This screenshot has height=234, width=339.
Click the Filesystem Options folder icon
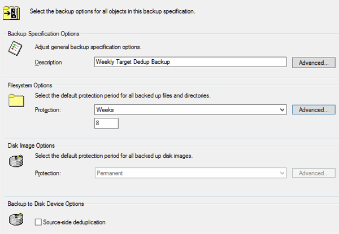16,100
